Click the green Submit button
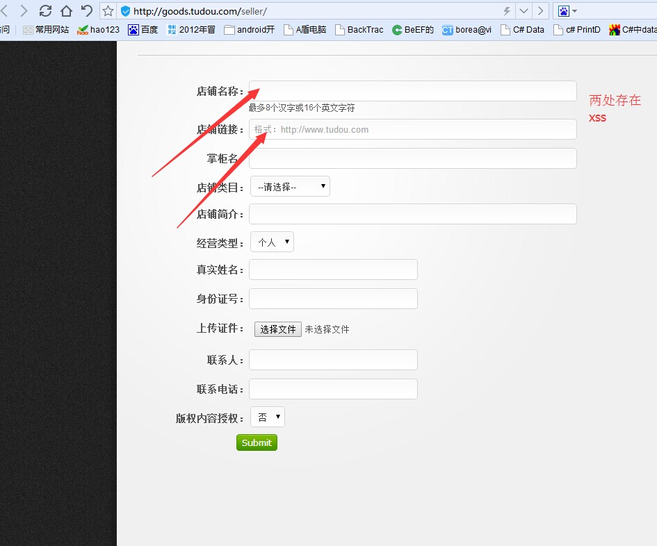 click(x=257, y=442)
